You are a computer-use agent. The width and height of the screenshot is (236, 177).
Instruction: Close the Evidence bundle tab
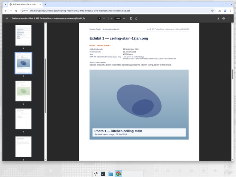click(40, 4)
